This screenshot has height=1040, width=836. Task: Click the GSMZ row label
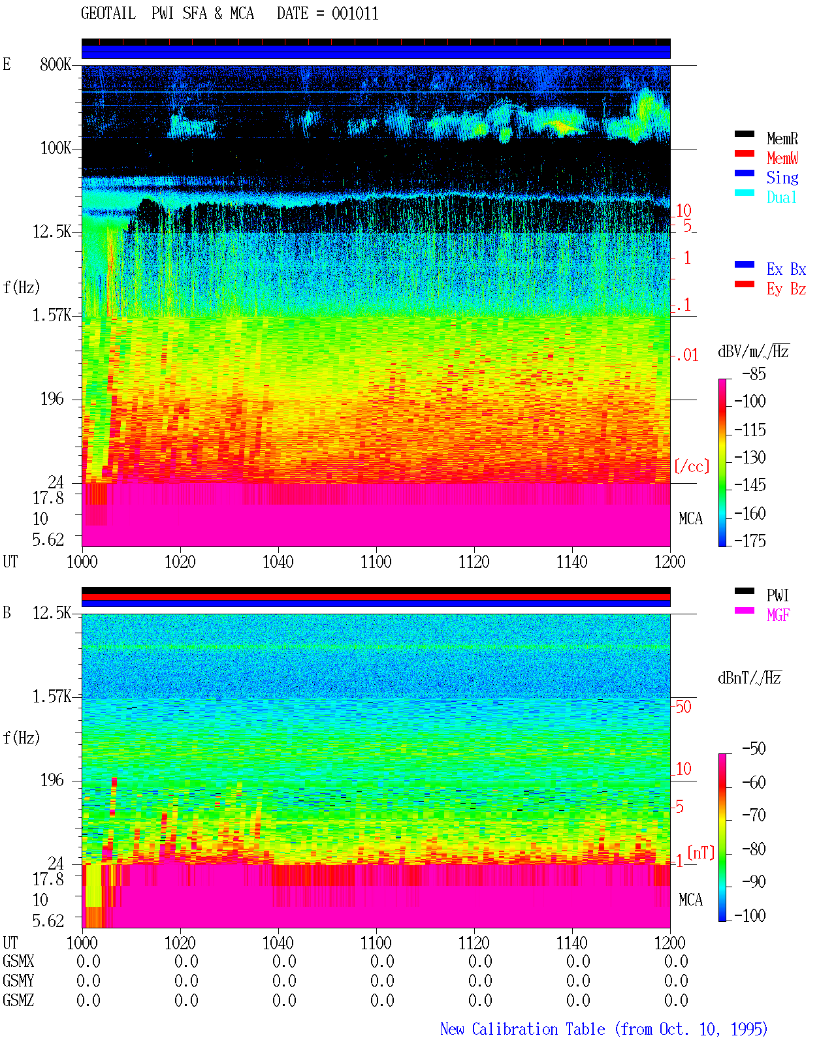18,1000
